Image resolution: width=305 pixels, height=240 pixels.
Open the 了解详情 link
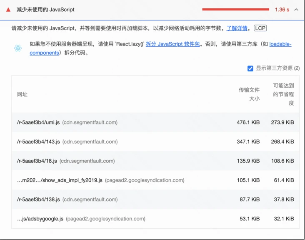(237, 28)
